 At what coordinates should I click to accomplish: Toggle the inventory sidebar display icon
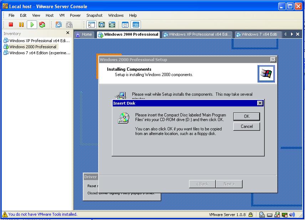tap(91, 25)
